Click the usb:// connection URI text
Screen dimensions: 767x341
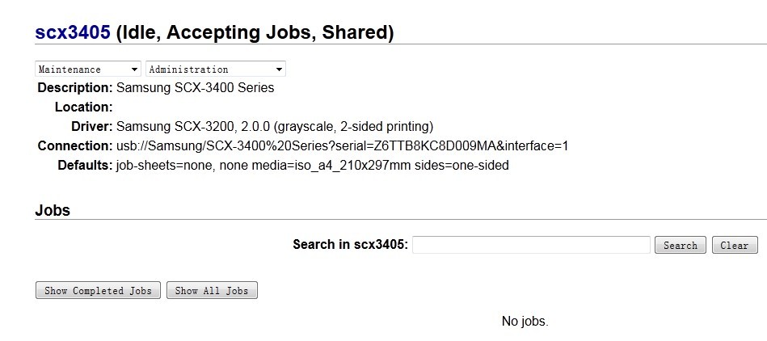coord(343,146)
